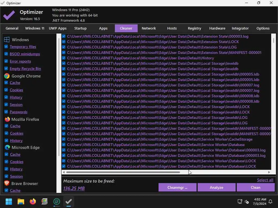Click the Mozilla Firefox icon in sidebar
The width and height of the screenshot is (278, 208).
tap(7, 119)
